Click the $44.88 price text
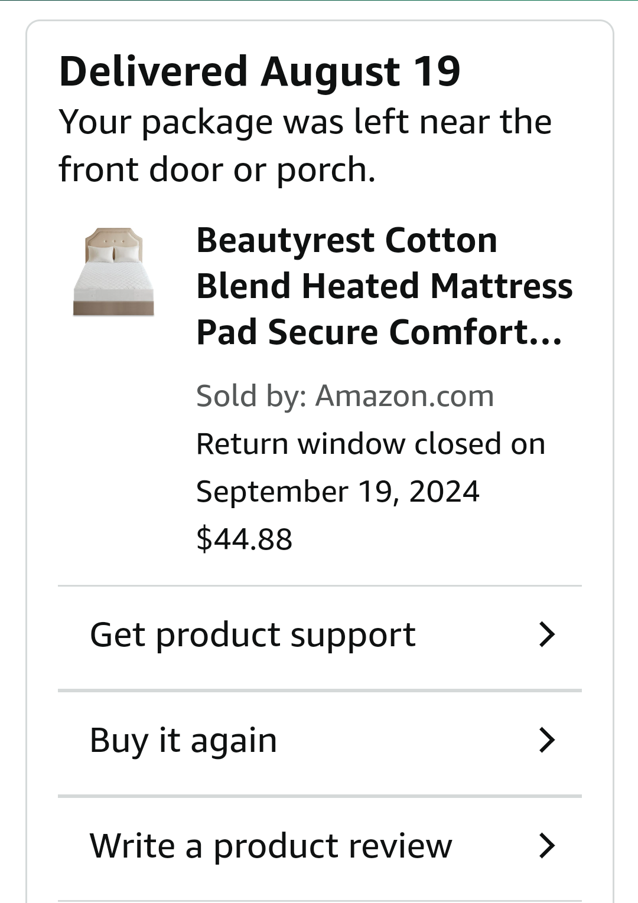638x903 pixels. [x=244, y=539]
